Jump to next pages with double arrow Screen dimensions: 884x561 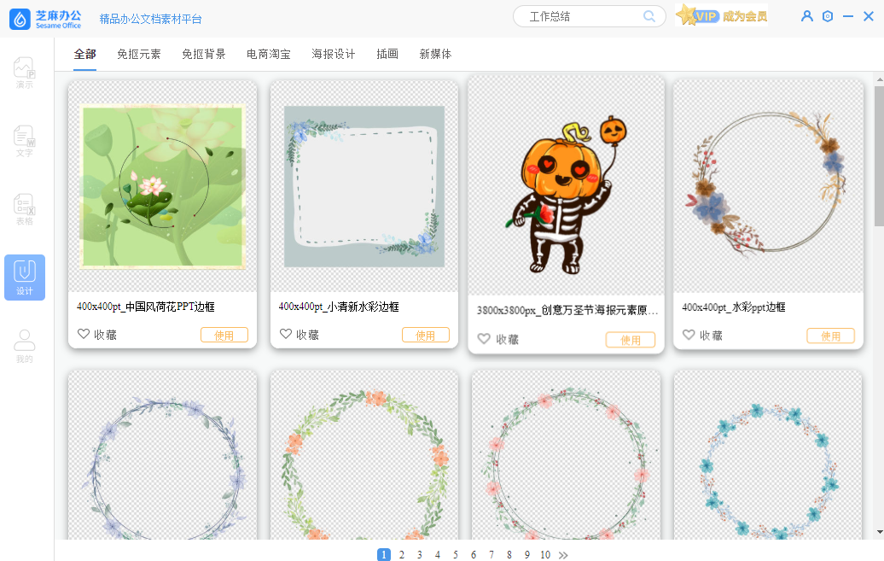point(563,555)
